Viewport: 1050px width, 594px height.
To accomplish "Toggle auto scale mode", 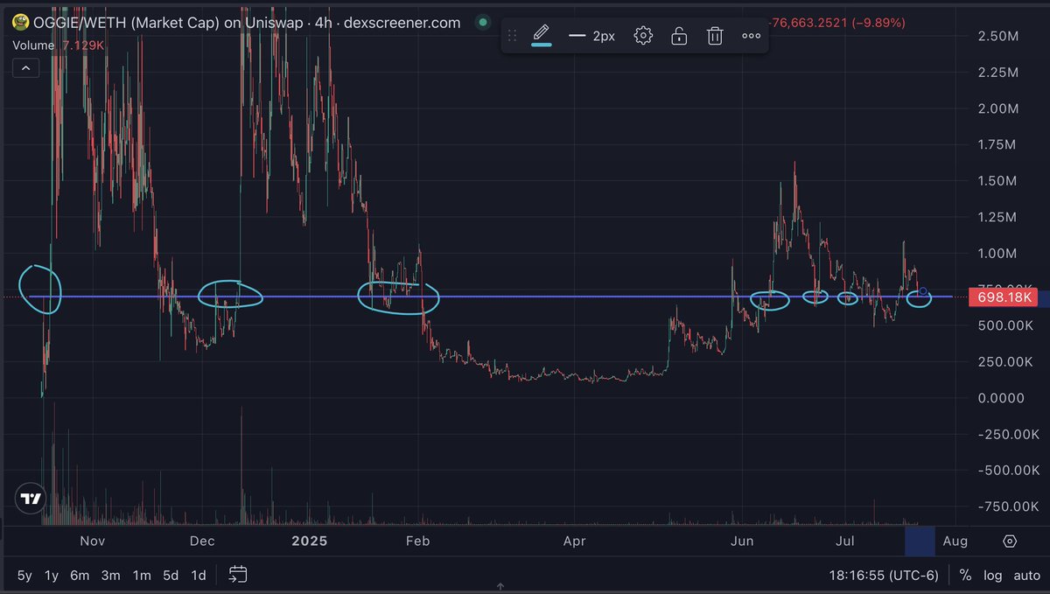I will 1026,576.
